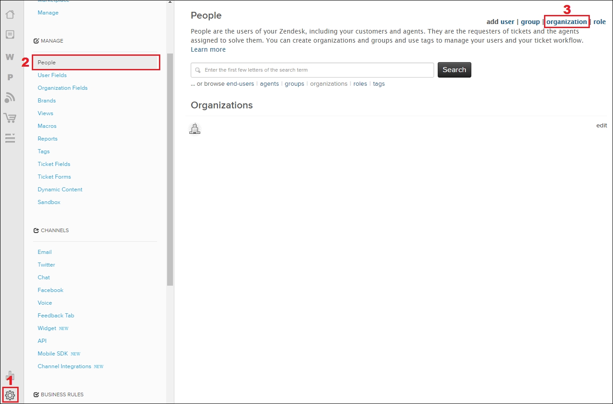Click the add organization link

pyautogui.click(x=566, y=22)
